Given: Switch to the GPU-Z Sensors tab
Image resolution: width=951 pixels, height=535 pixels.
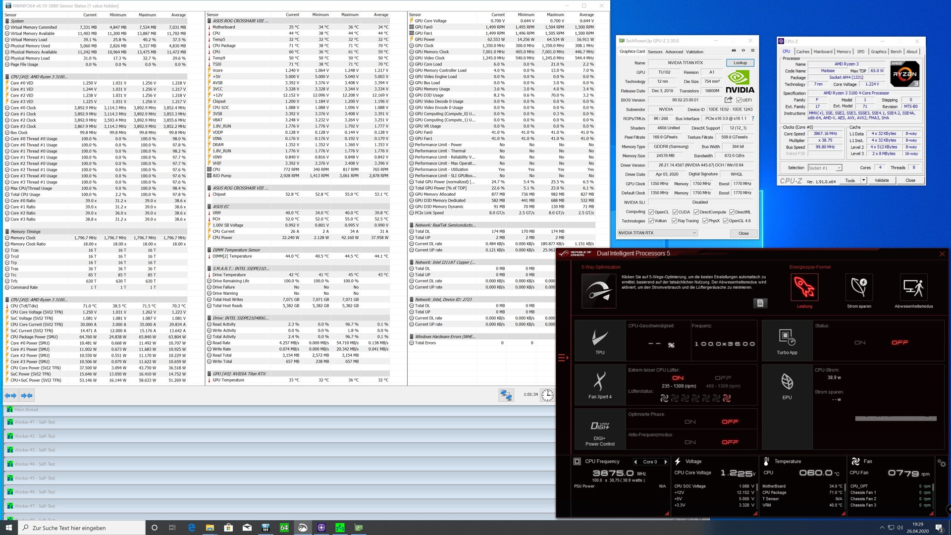Looking at the screenshot, I should [655, 52].
